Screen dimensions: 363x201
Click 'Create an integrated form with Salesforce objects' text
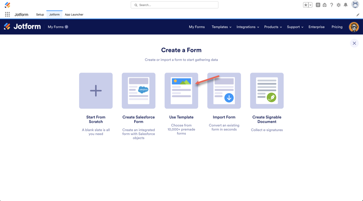(139, 134)
